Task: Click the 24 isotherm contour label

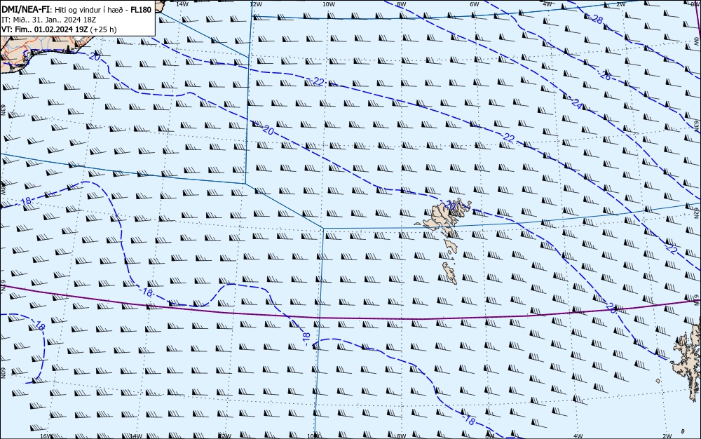Action: (x=577, y=105)
